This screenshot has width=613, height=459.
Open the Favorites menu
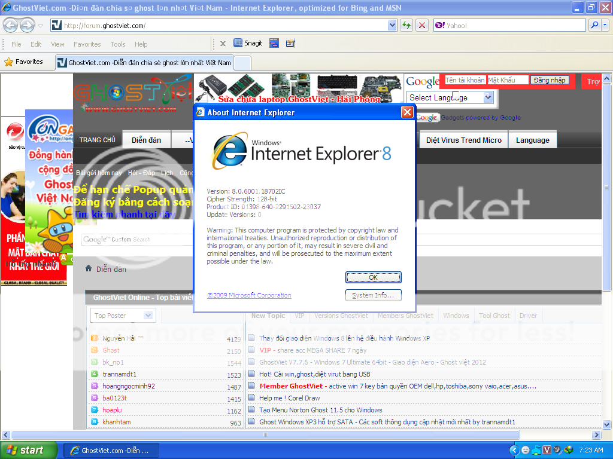87,44
